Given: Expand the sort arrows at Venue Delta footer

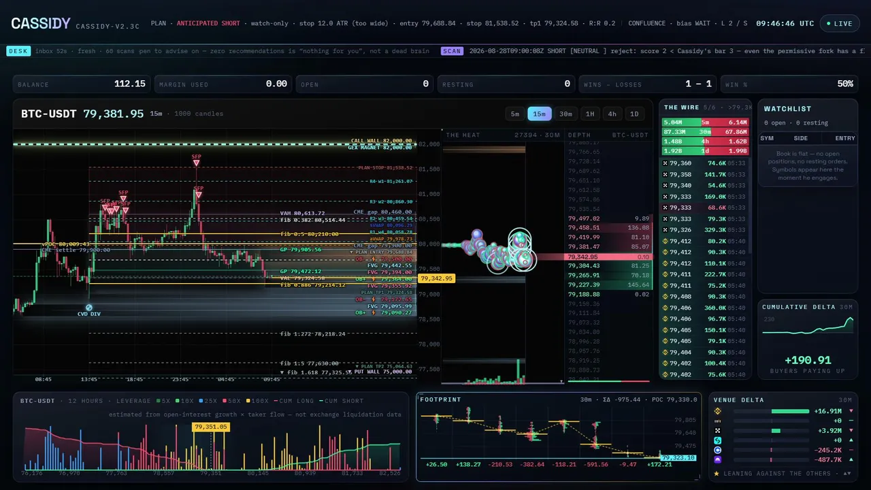Looking at the screenshot, I should click(847, 473).
